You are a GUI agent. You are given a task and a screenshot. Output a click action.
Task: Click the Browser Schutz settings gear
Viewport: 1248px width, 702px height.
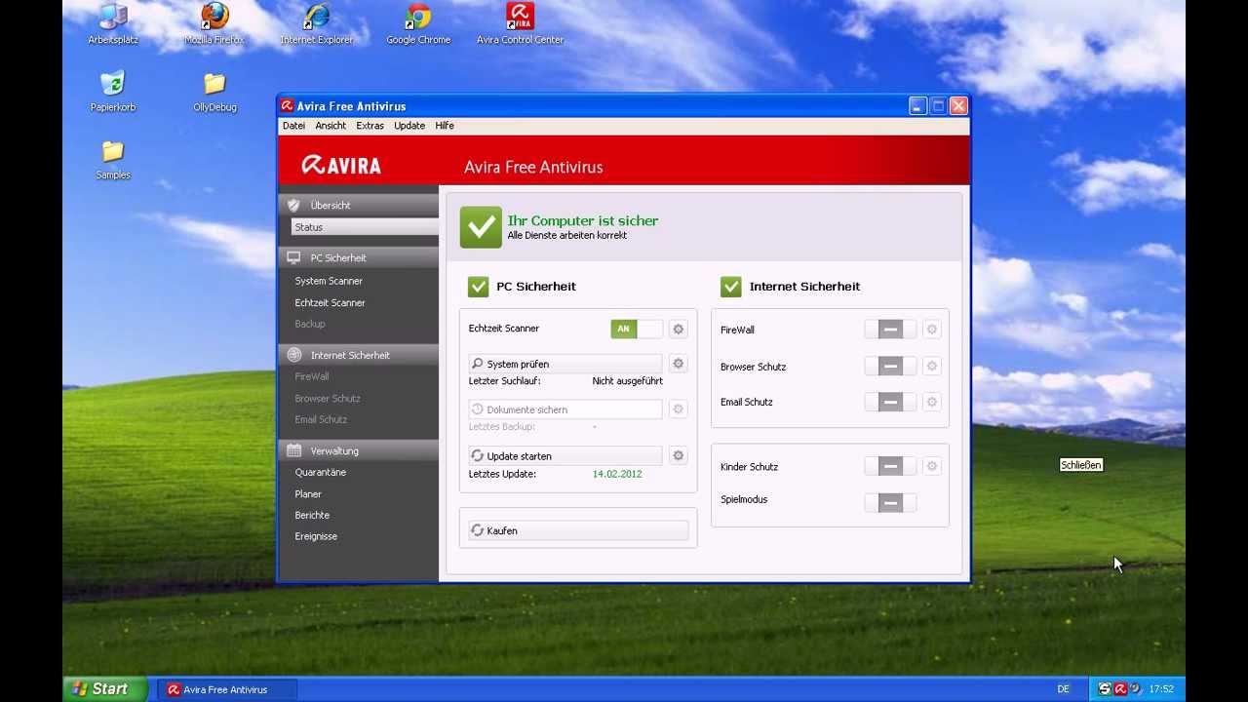932,367
